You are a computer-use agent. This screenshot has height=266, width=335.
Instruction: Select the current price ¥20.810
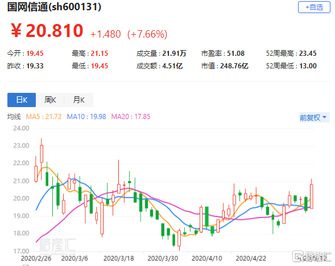pyautogui.click(x=47, y=31)
